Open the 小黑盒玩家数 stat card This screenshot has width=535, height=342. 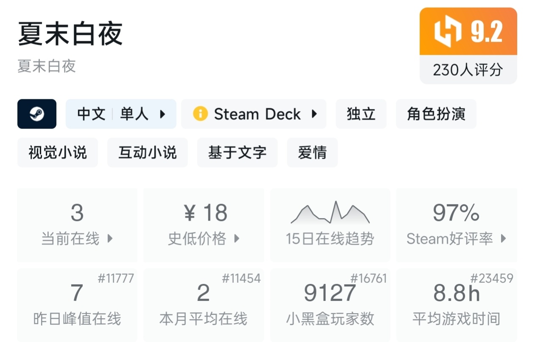click(330, 305)
